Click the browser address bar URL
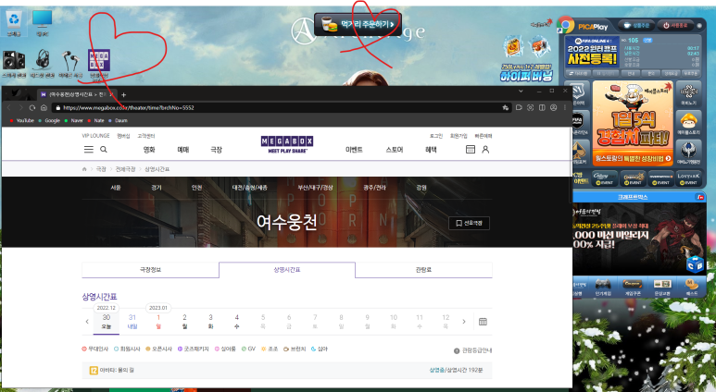Image resolution: width=716 pixels, height=392 pixels. (129, 108)
